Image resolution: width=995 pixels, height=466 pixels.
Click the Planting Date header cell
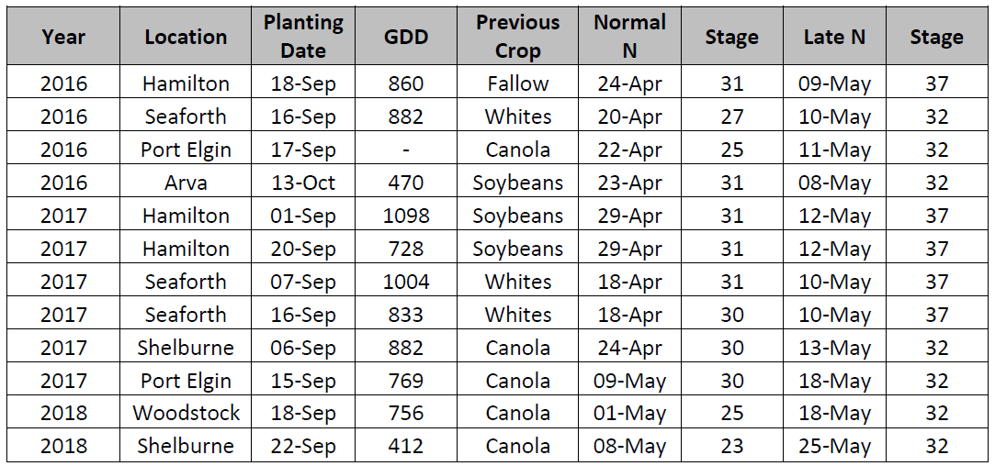(303, 37)
